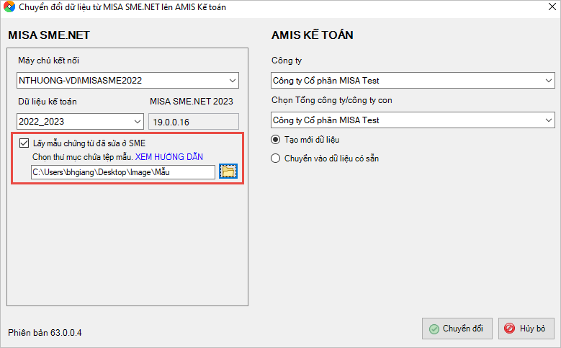561x348 pixels.
Task: Click the template folder path field
Action: tap(123, 172)
